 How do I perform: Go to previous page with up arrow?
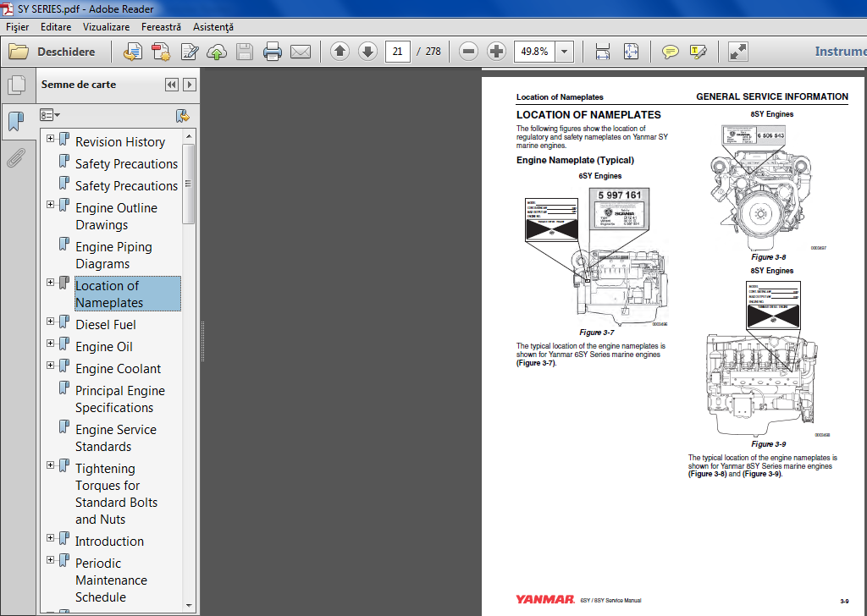[340, 52]
